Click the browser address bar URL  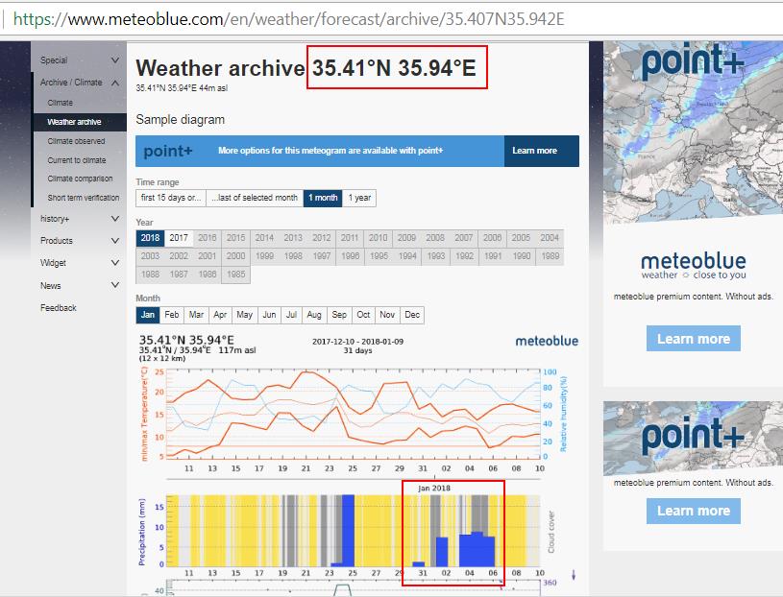click(x=288, y=19)
